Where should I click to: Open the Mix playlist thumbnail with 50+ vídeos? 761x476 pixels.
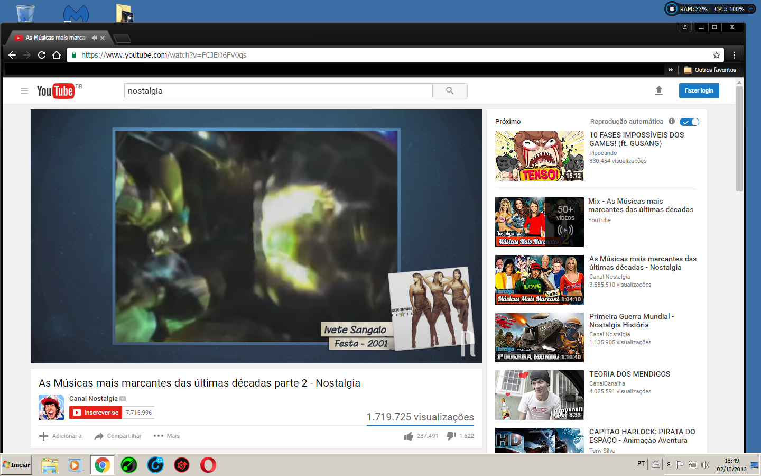[540, 222]
